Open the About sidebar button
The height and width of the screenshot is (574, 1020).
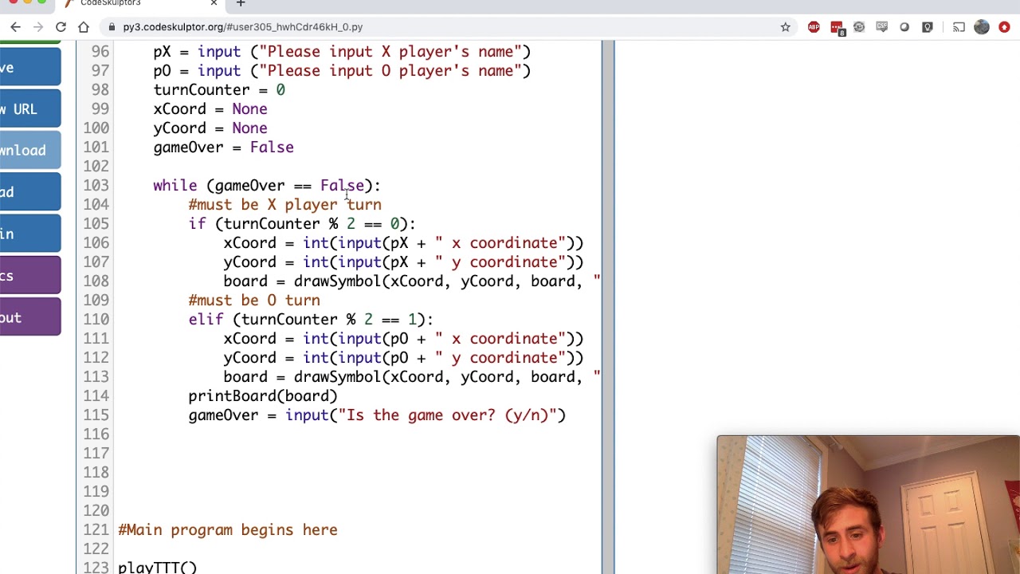tap(29, 317)
